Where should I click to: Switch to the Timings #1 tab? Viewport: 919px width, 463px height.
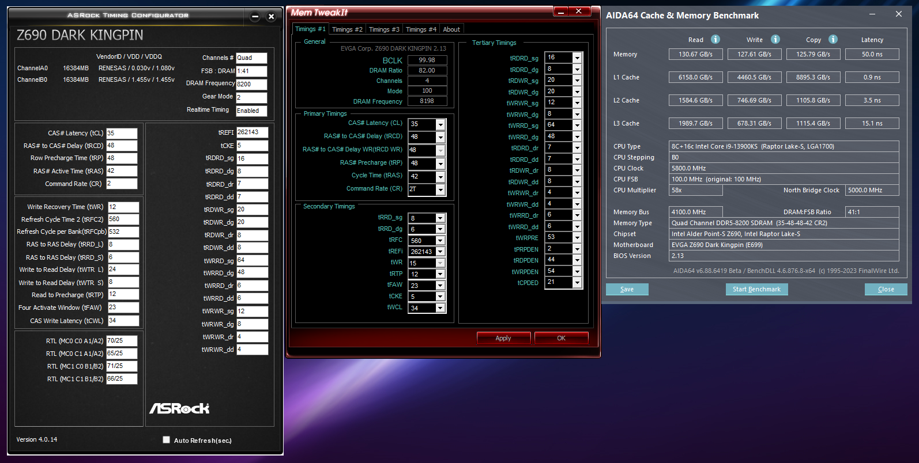pyautogui.click(x=310, y=29)
